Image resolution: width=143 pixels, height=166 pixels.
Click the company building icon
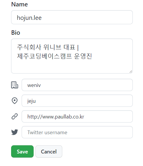pyautogui.click(x=15, y=85)
